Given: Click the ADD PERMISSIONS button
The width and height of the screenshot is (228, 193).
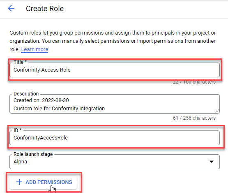Looking at the screenshot, I should point(43,182).
